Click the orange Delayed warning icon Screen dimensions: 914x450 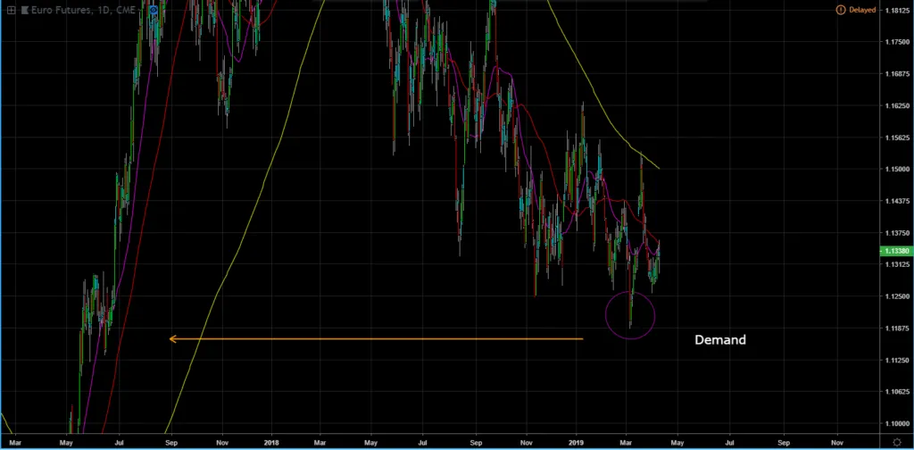pyautogui.click(x=840, y=10)
